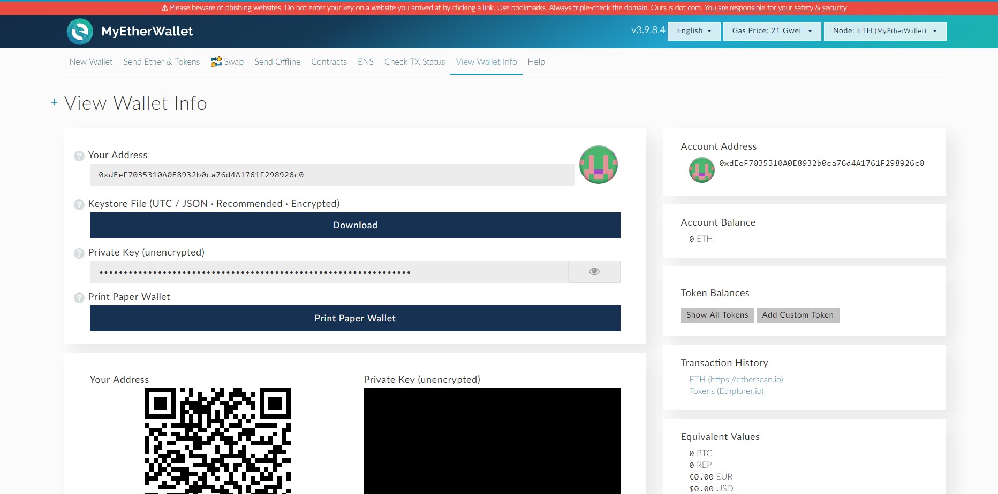Click the 0 BTC equivalent value
The width and height of the screenshot is (998, 494).
(701, 453)
